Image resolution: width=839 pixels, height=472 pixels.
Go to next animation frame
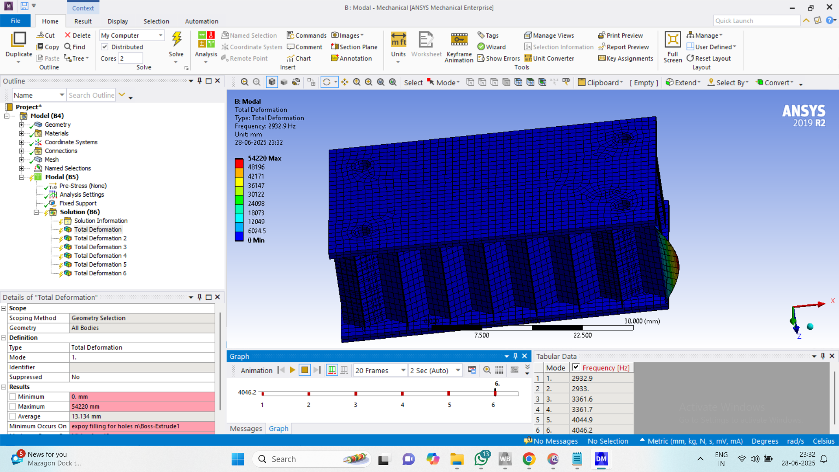click(317, 370)
